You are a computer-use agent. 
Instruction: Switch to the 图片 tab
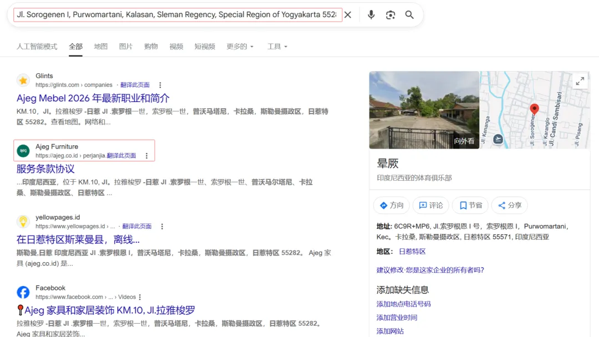126,47
